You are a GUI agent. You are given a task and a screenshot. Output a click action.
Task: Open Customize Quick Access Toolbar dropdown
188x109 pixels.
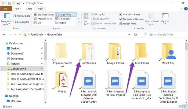24,3
